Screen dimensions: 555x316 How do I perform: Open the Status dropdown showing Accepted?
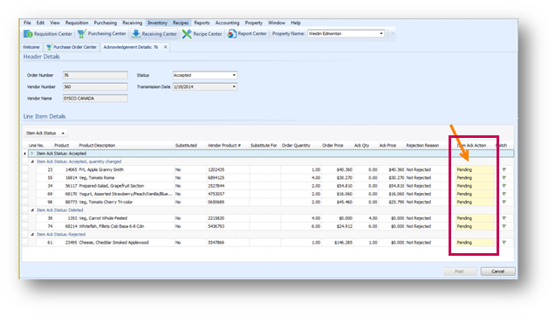pyautogui.click(x=234, y=75)
